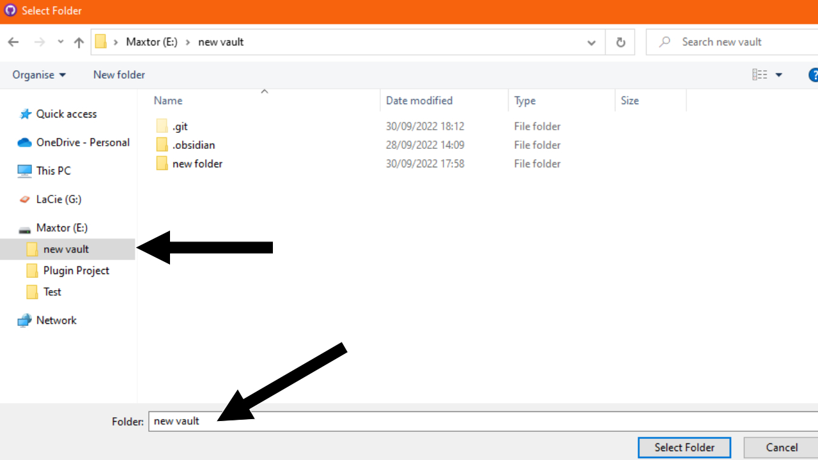Open the view options dropdown arrow
Image resolution: width=818 pixels, height=460 pixels.
pos(779,75)
